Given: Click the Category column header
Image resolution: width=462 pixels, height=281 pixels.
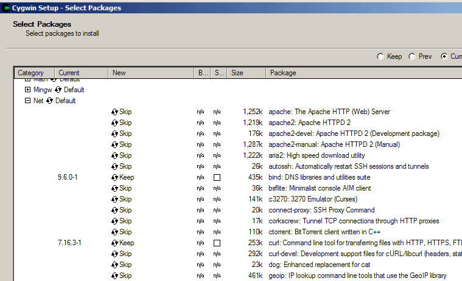Looking at the screenshot, I should pos(35,73).
